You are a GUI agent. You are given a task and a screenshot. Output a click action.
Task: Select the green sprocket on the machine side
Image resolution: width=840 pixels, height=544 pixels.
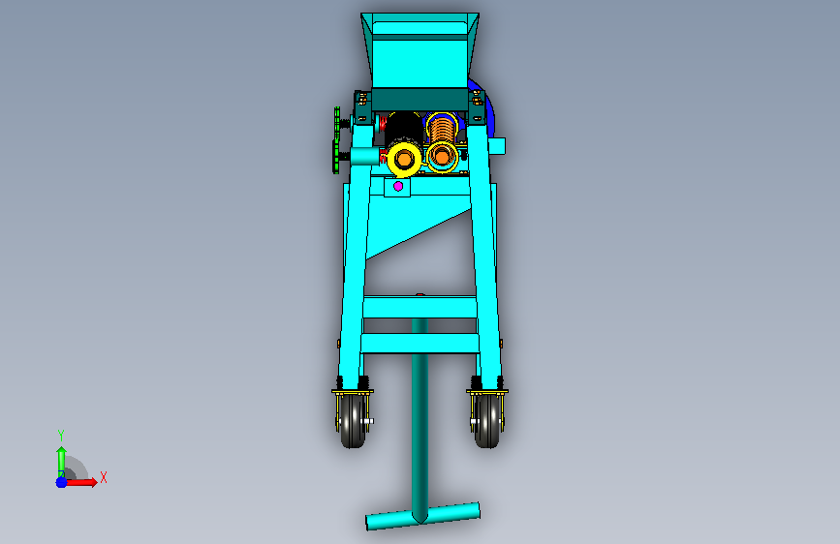tap(336, 140)
